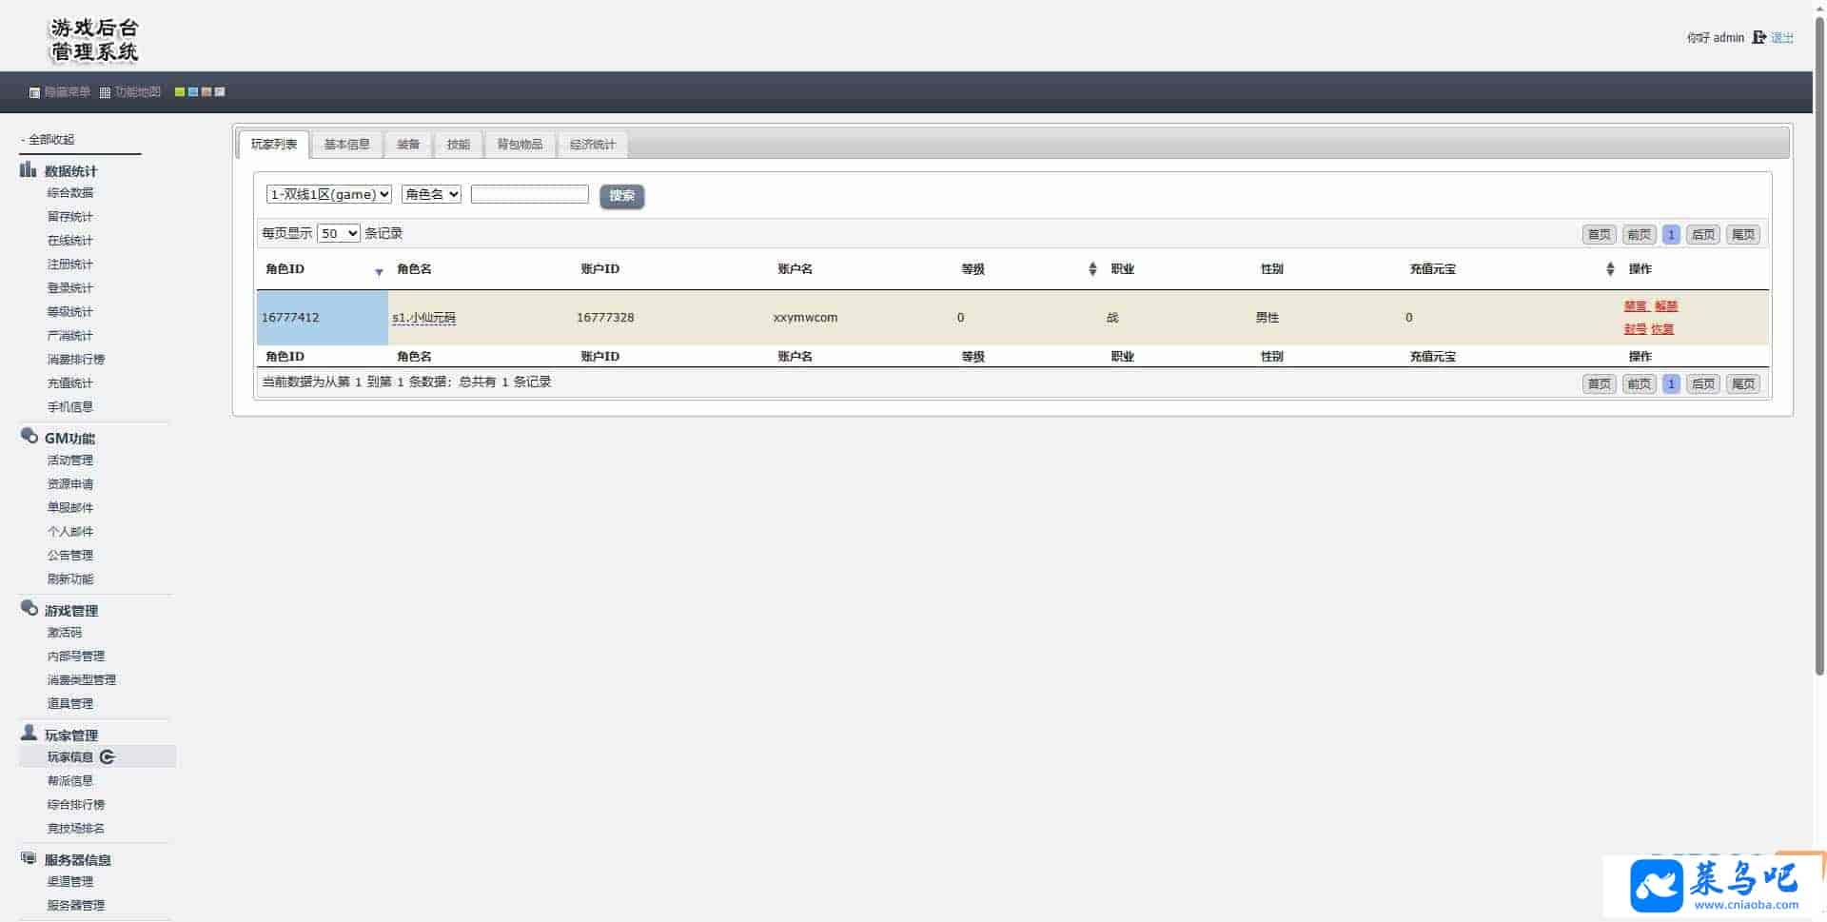Focus the search text input field

[530, 194]
